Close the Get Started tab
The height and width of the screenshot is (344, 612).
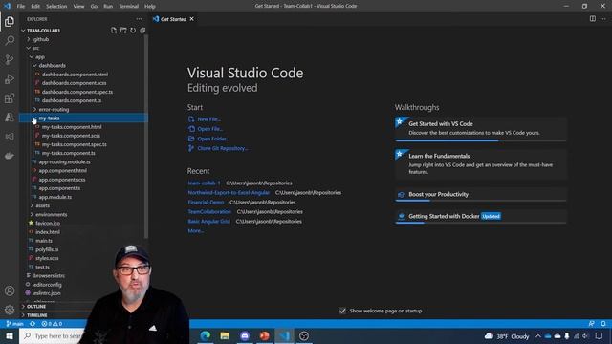click(x=191, y=19)
